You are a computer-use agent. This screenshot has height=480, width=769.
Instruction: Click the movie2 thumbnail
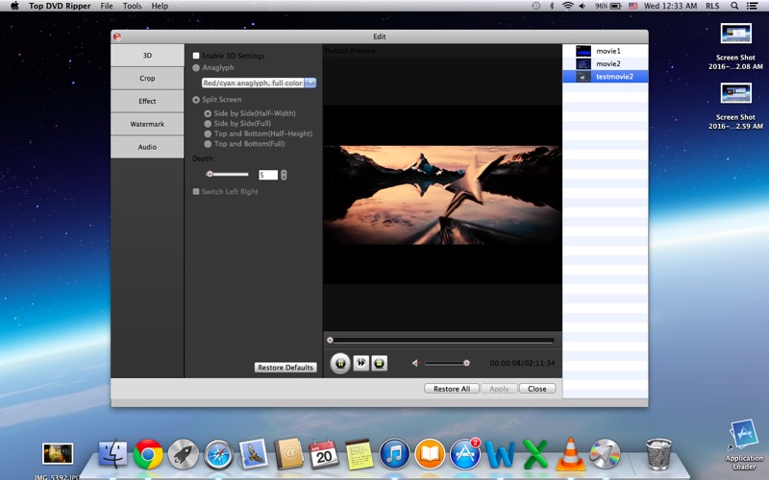click(x=583, y=63)
